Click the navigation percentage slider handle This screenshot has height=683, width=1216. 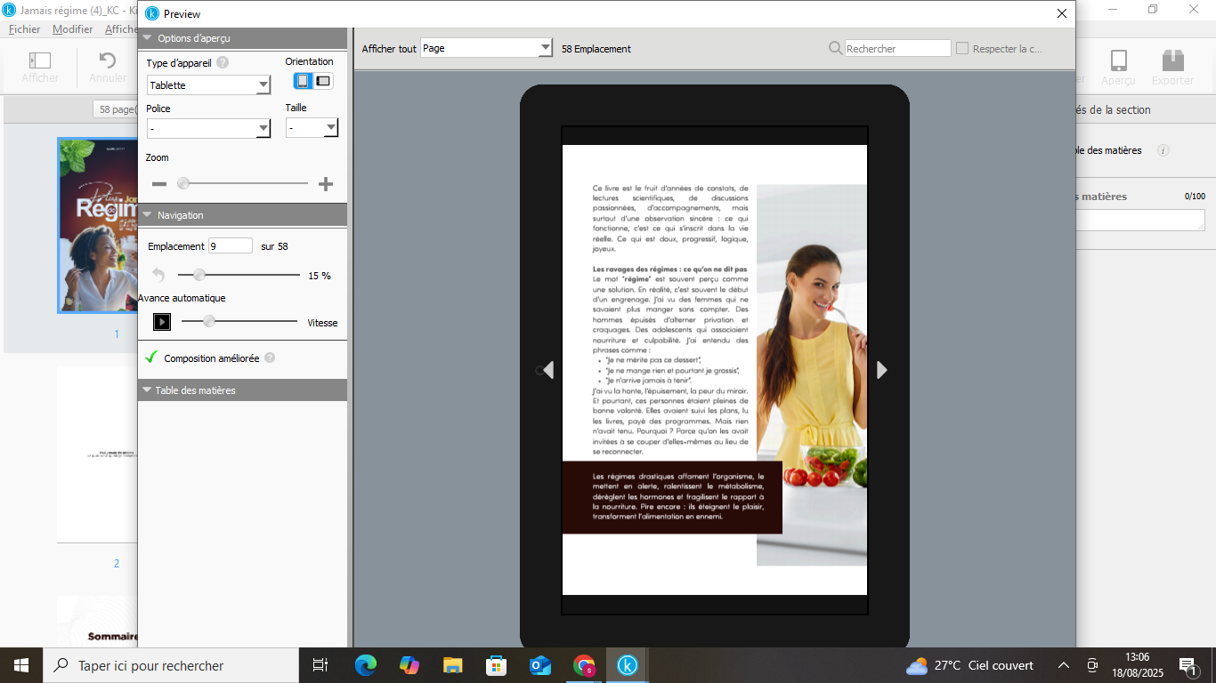tap(199, 276)
